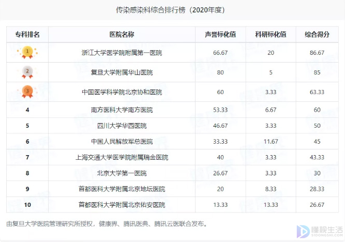
Task: Click rank number 5 cell
Action: pos(27,126)
